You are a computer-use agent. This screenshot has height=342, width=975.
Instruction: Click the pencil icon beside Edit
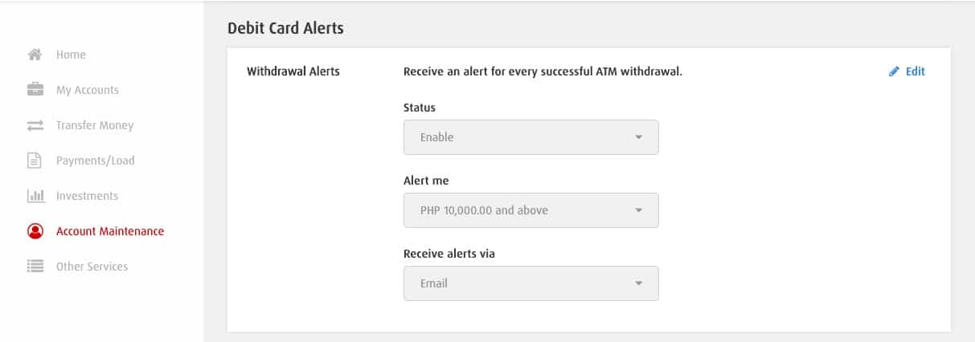tap(894, 71)
